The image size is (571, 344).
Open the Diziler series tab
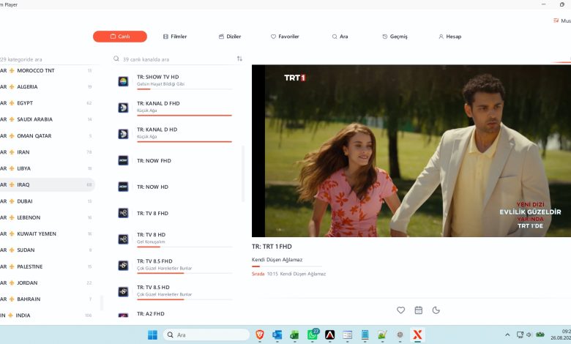tap(230, 37)
